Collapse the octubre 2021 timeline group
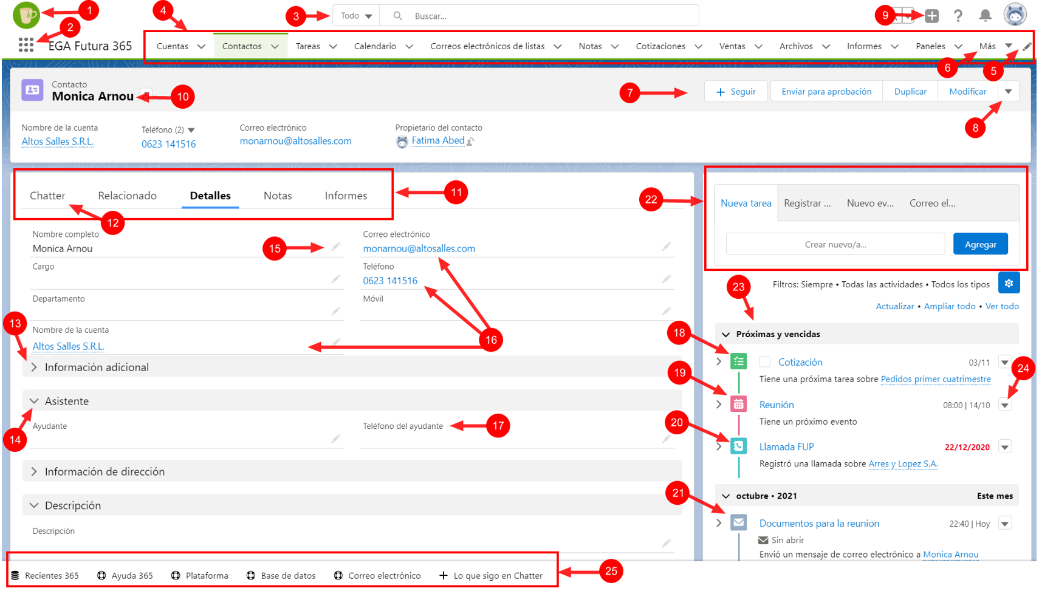 (725, 496)
